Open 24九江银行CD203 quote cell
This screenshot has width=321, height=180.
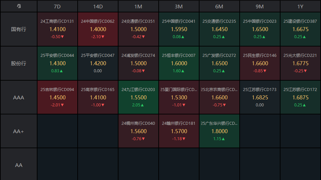click(x=138, y=97)
